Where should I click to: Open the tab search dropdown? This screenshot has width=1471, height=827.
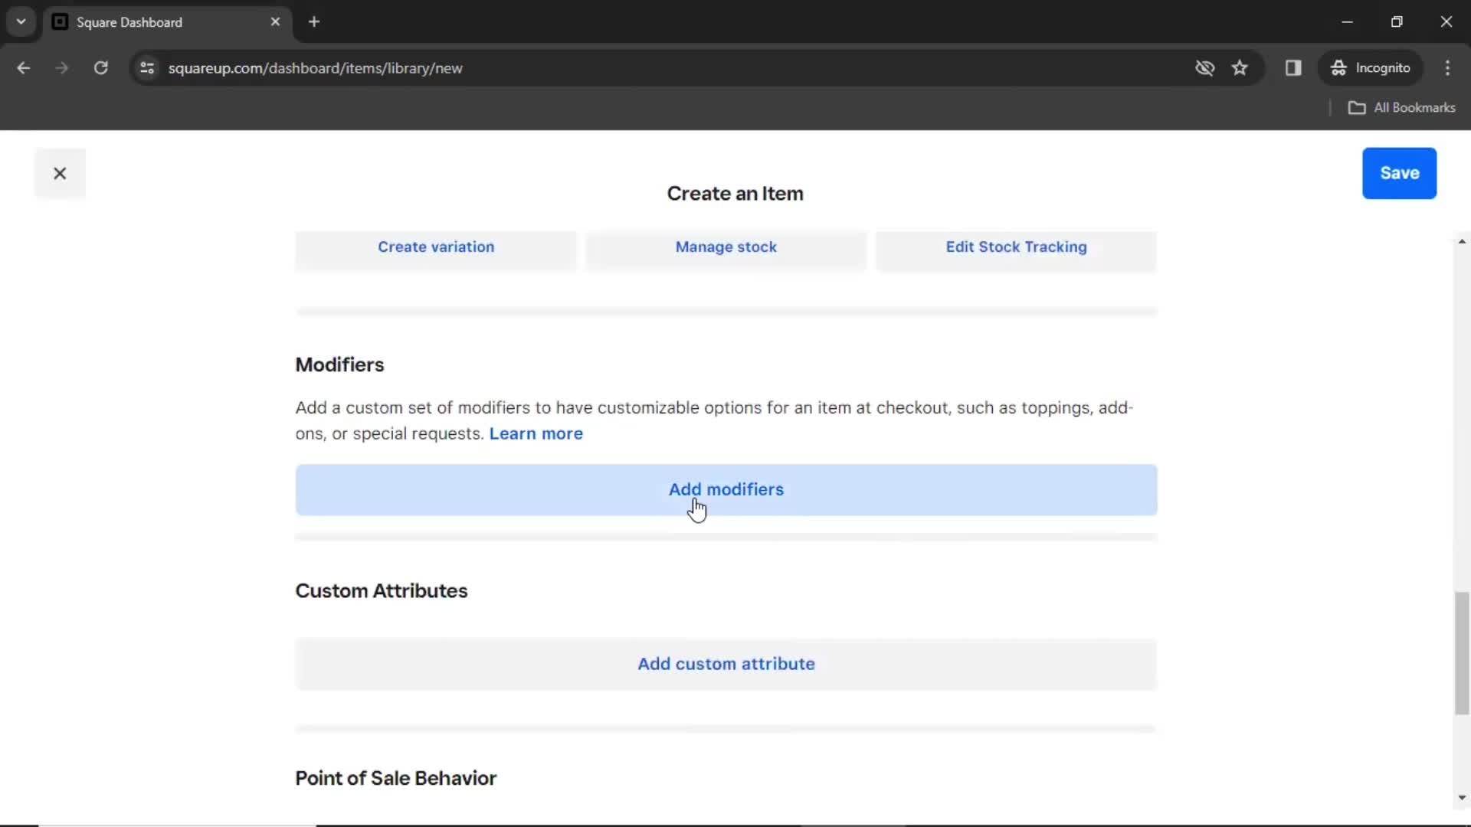(21, 22)
